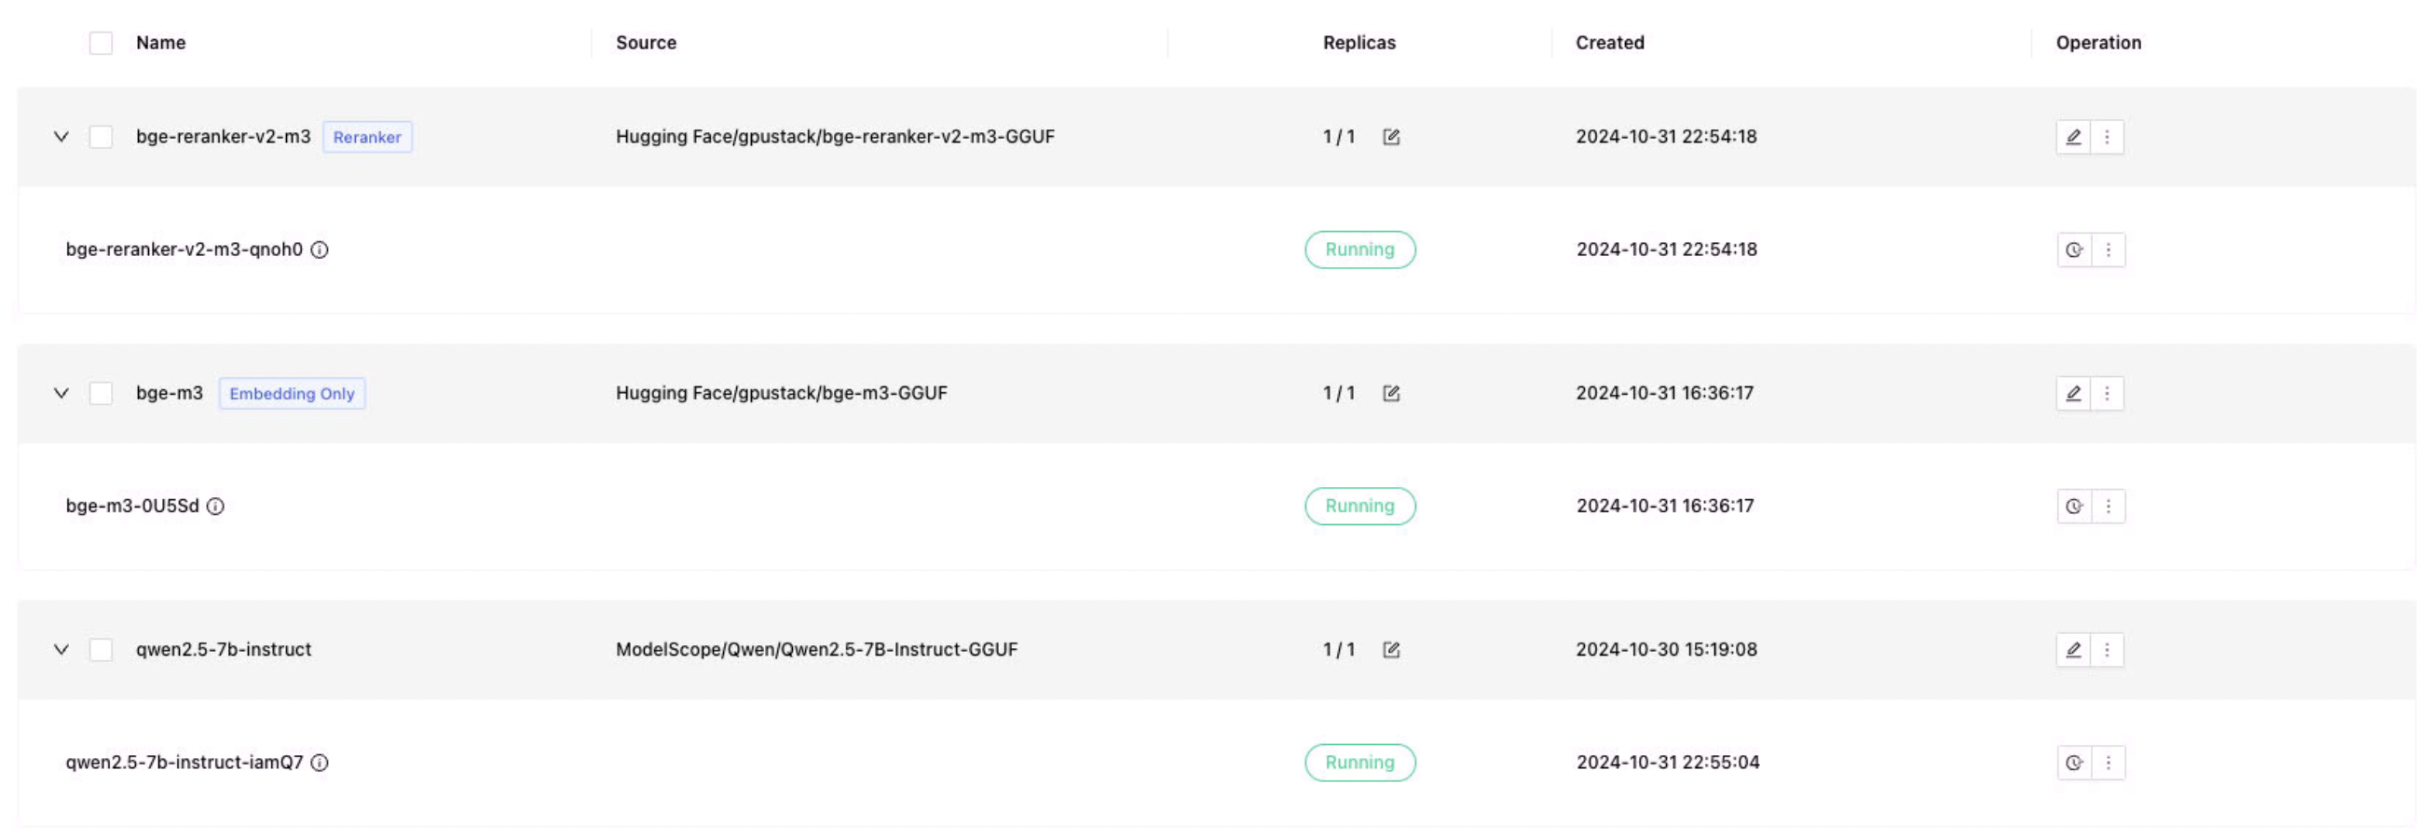Collapse the qwen2.5-7b-instruct model row
This screenshot has height=838, width=2430.
[61, 650]
